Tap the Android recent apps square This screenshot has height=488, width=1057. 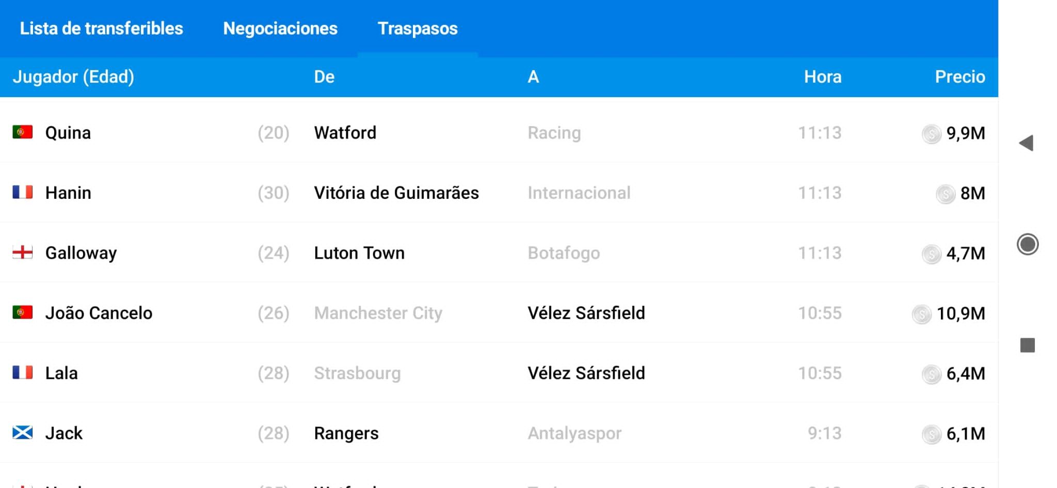[1028, 345]
